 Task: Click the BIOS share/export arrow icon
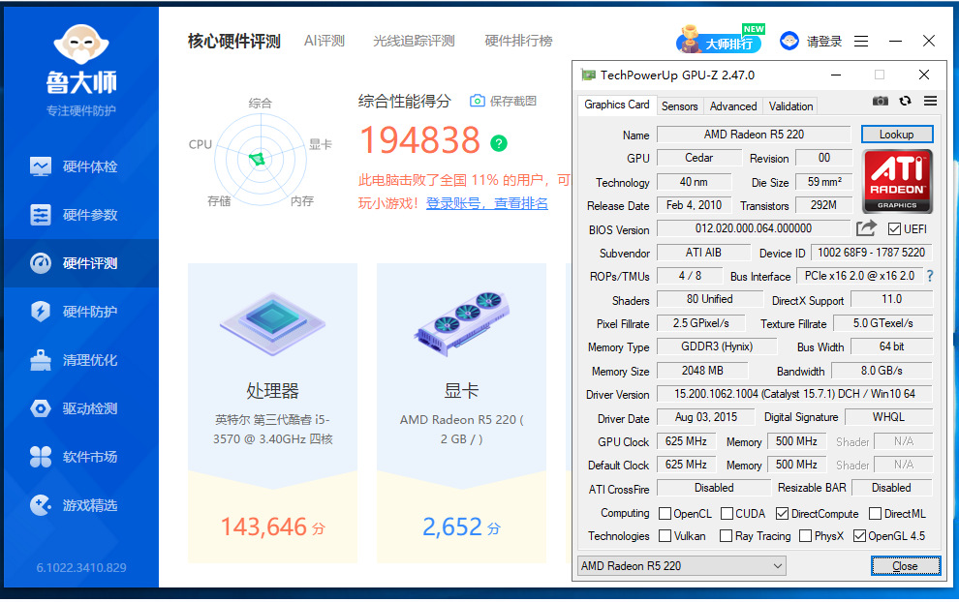coord(866,228)
